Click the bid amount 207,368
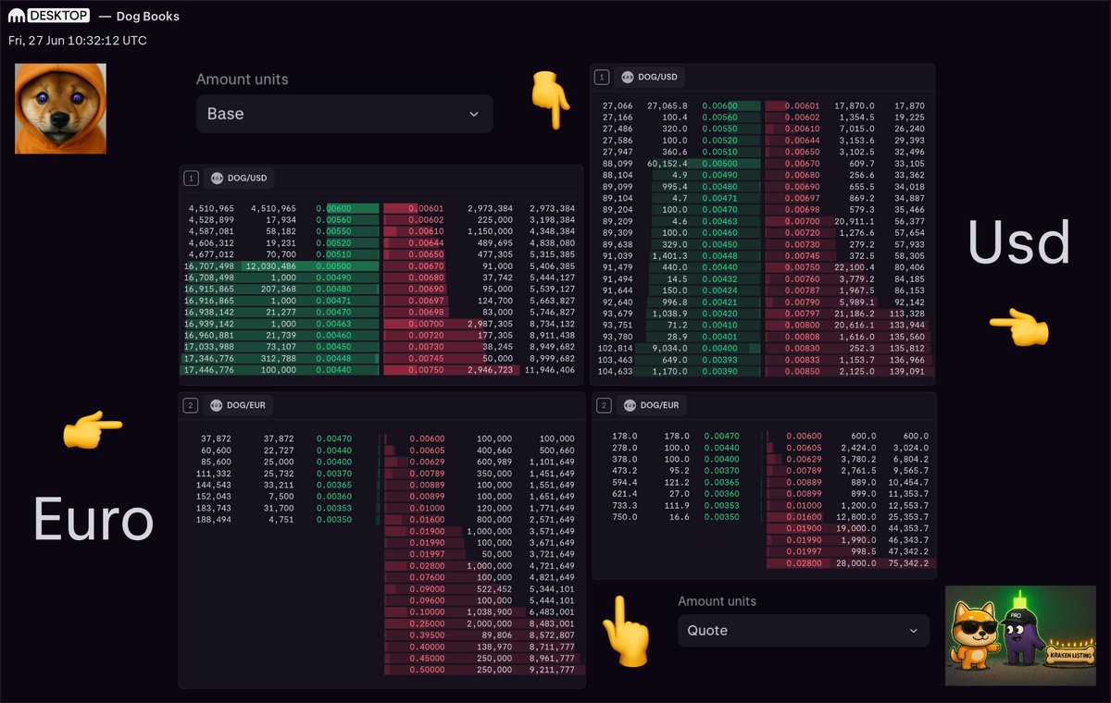 (277, 289)
